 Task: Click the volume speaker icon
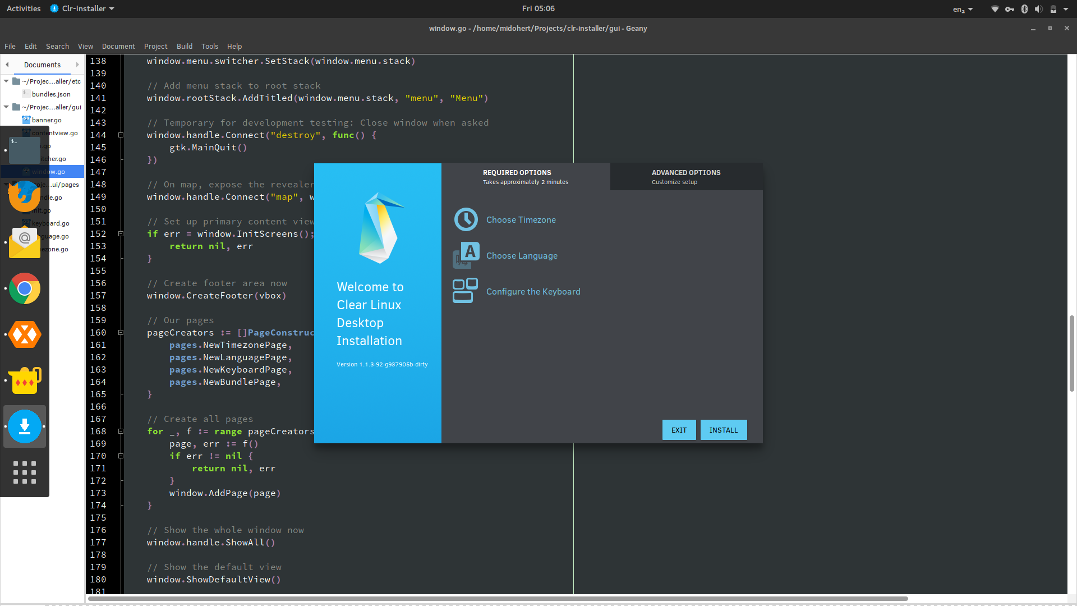(1039, 9)
